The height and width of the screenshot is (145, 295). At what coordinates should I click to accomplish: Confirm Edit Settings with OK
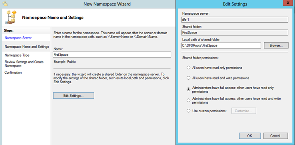tap(250, 136)
